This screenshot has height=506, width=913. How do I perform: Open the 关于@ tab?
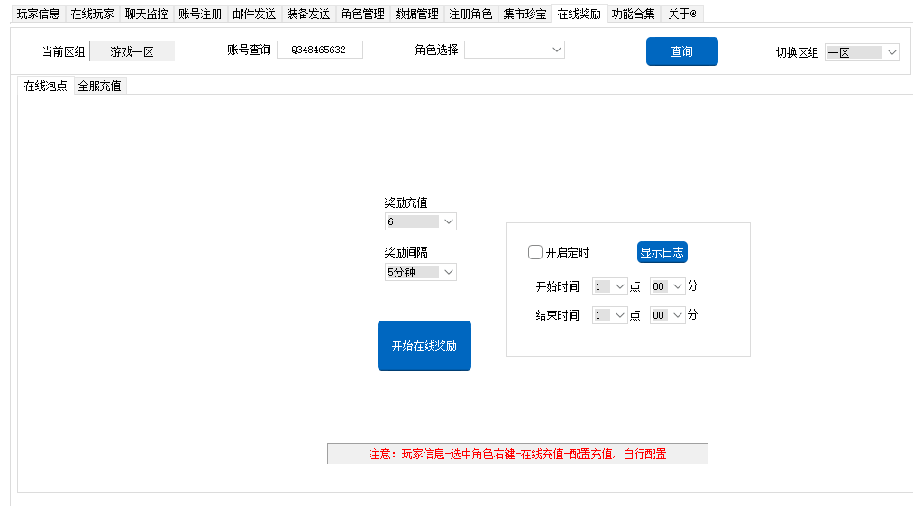[x=682, y=14]
